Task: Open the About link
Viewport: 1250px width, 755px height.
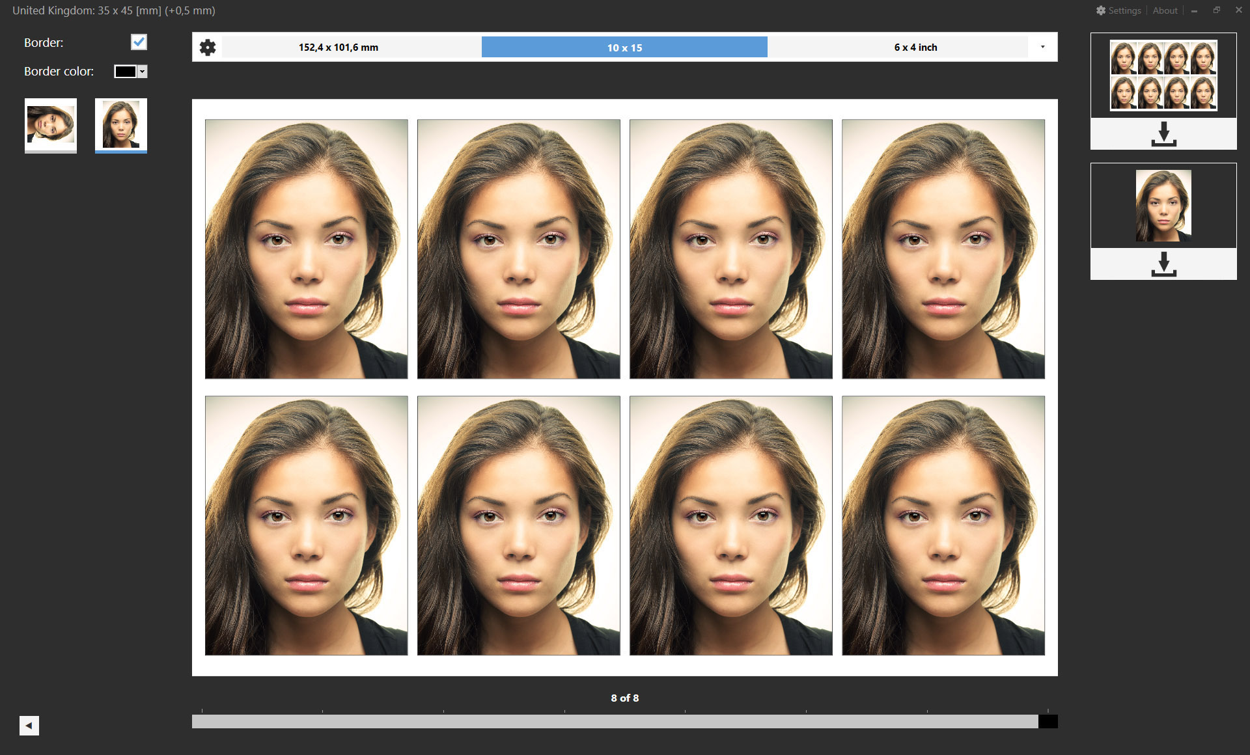Action: 1165,10
